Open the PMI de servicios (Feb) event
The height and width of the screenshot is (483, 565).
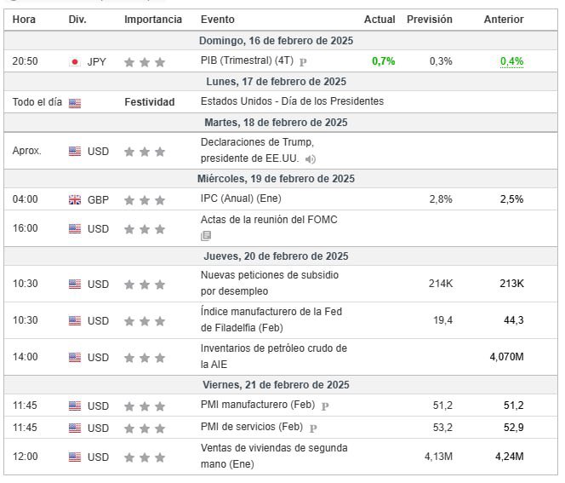pyautogui.click(x=252, y=427)
